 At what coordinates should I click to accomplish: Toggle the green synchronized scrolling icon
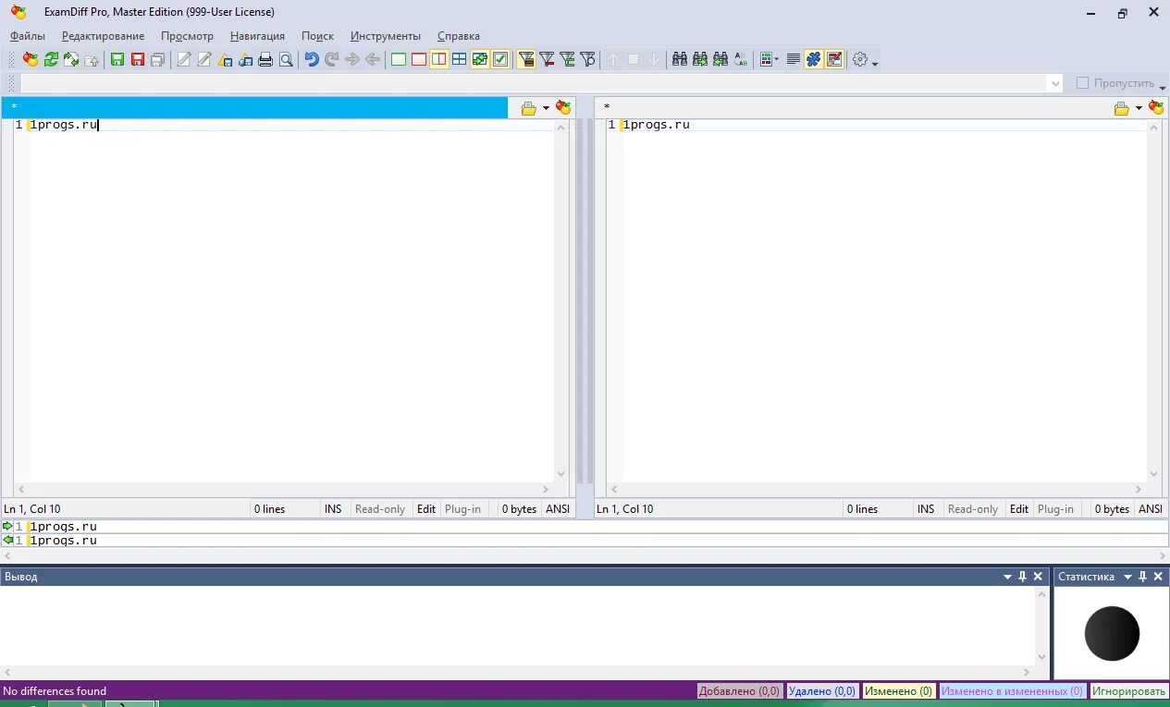point(479,60)
